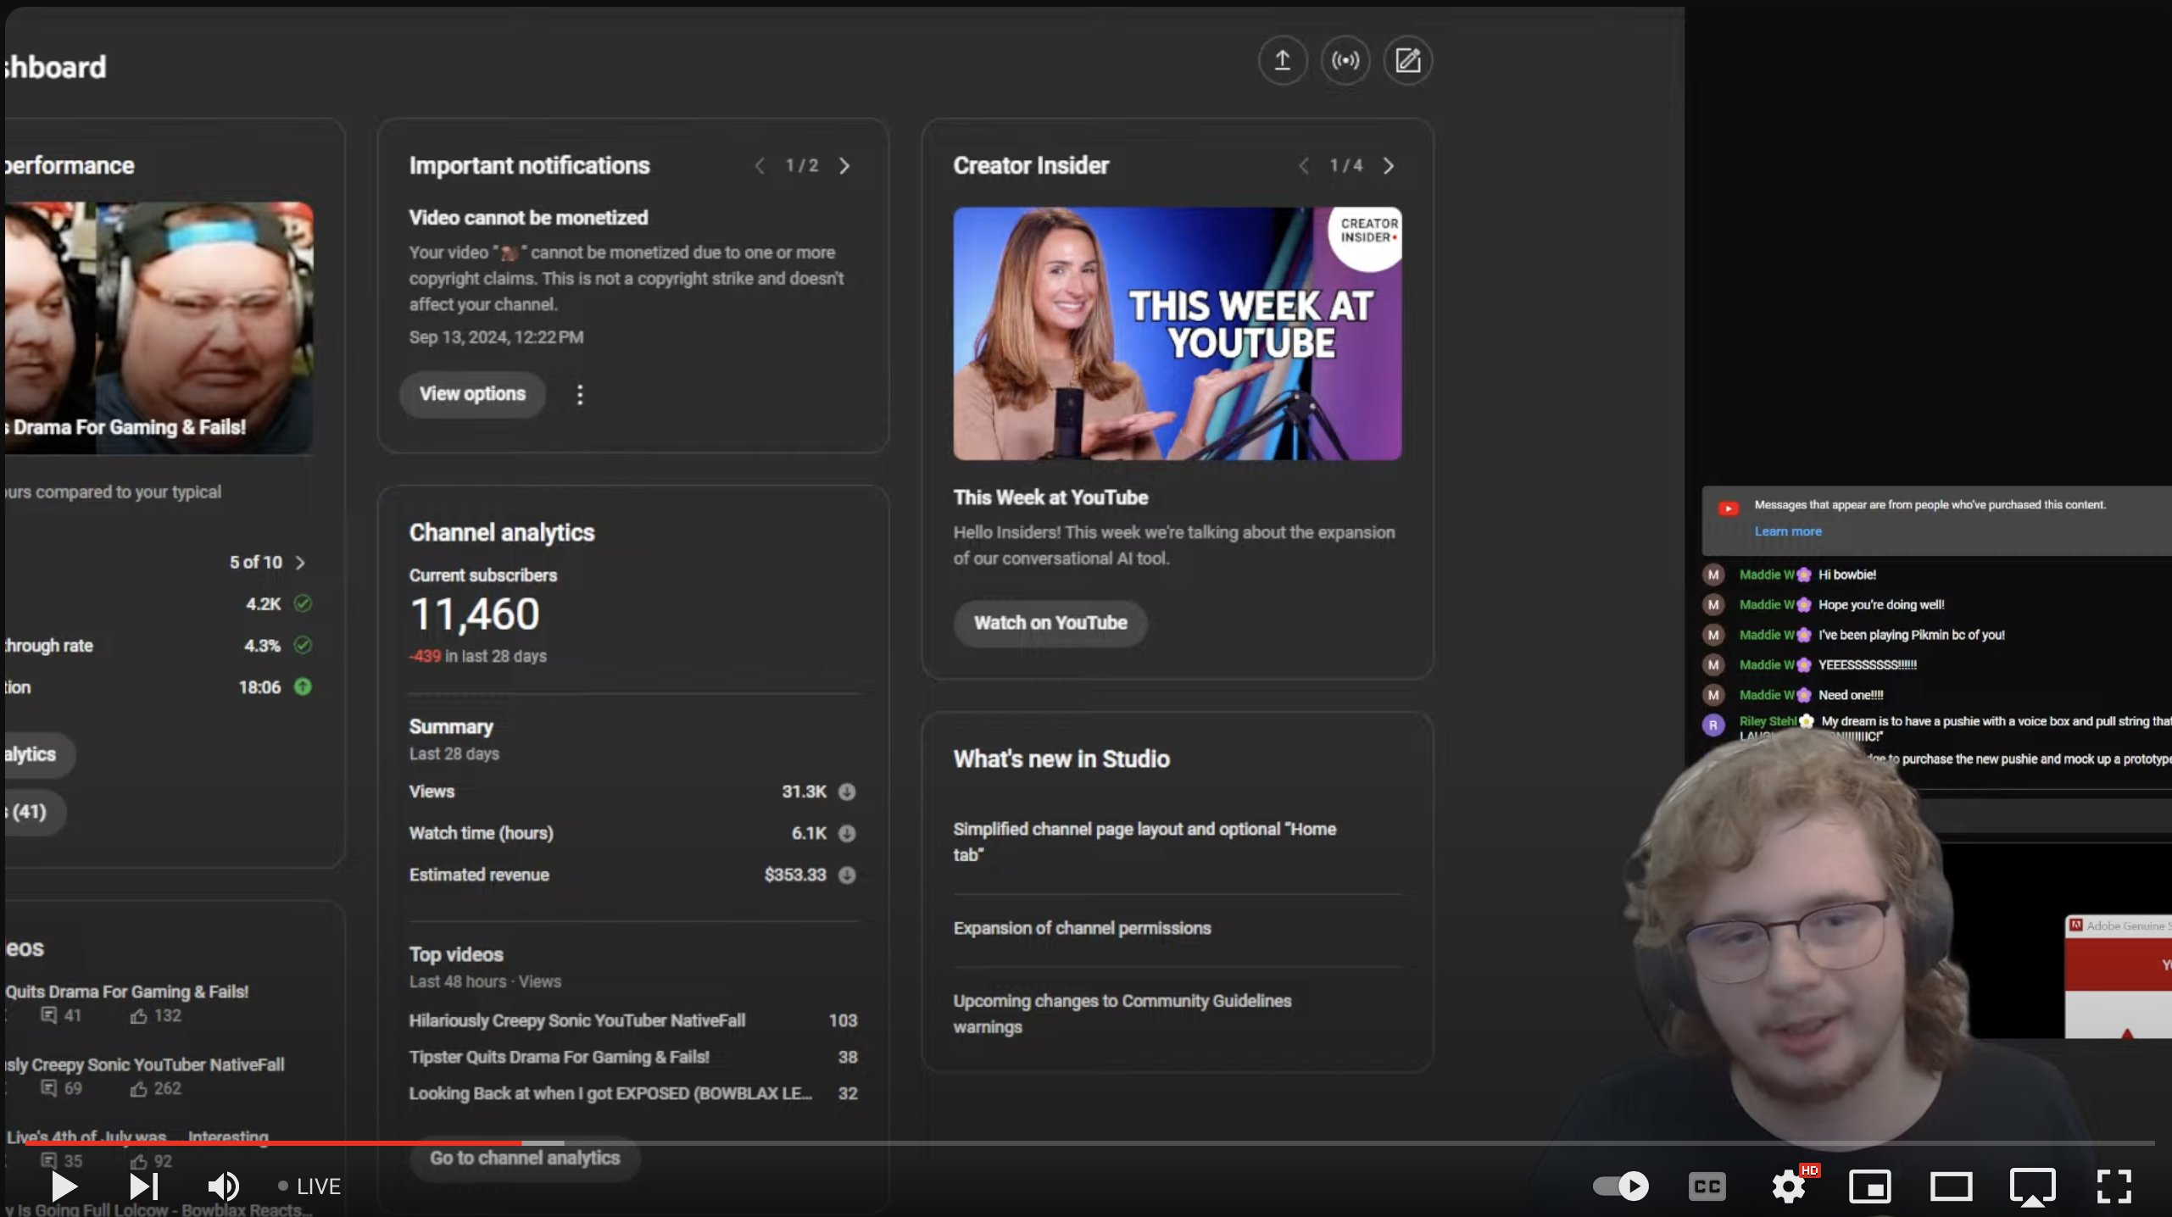Open Expansion of channel permissions item
Screen dimensions: 2172x1217
click(x=1082, y=928)
